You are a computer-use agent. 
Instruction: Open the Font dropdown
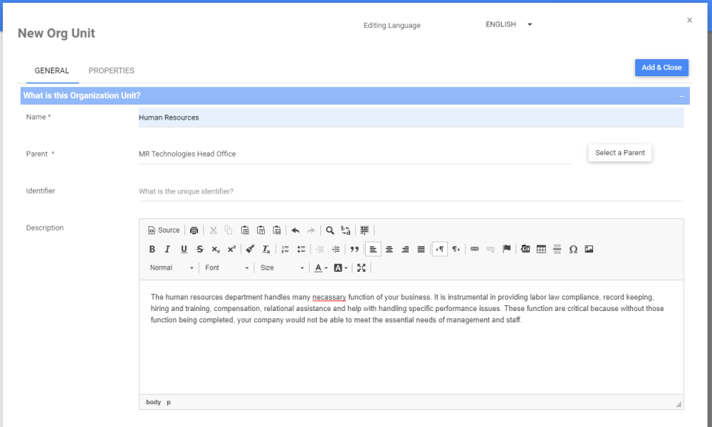[x=226, y=268]
